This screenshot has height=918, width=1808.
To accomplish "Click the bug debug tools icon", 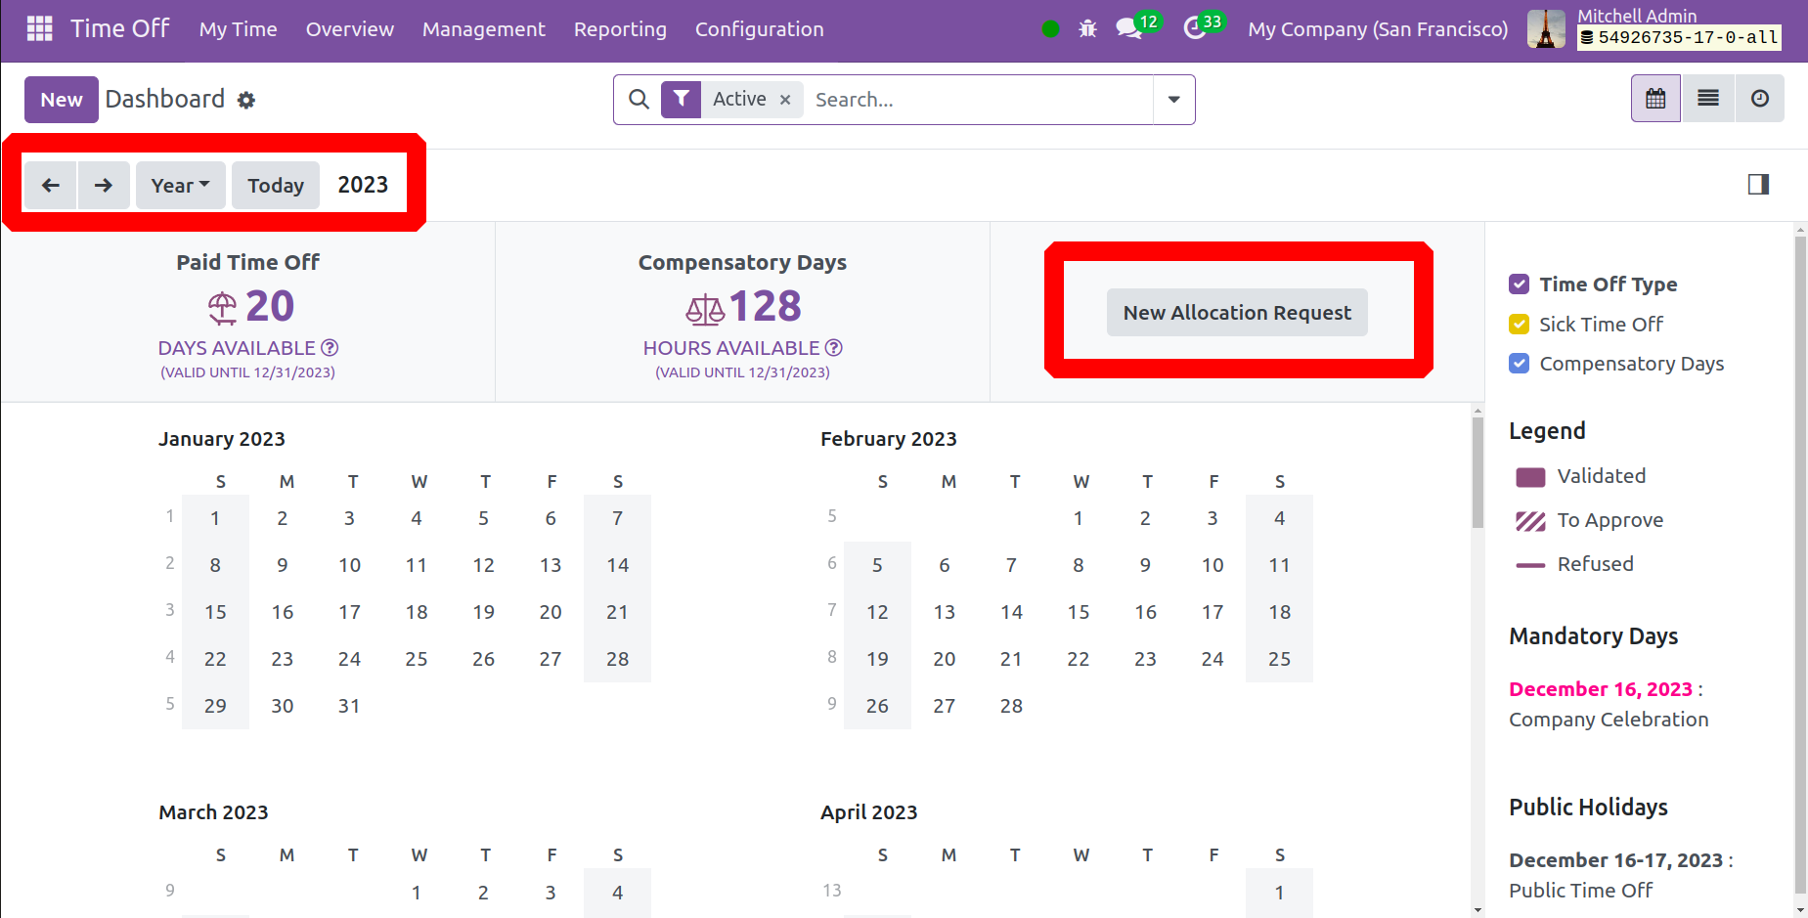I will pyautogui.click(x=1087, y=29).
